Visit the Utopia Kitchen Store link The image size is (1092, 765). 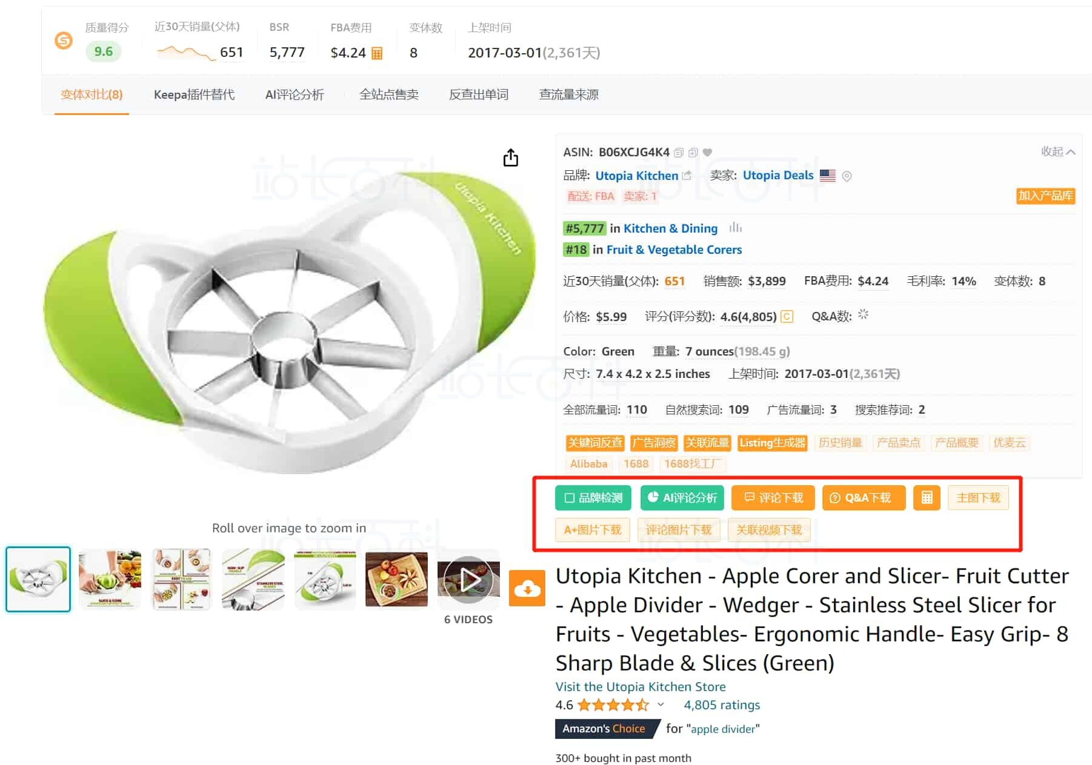point(641,686)
